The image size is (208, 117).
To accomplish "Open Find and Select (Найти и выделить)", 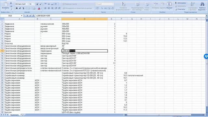I will pos(202,6).
